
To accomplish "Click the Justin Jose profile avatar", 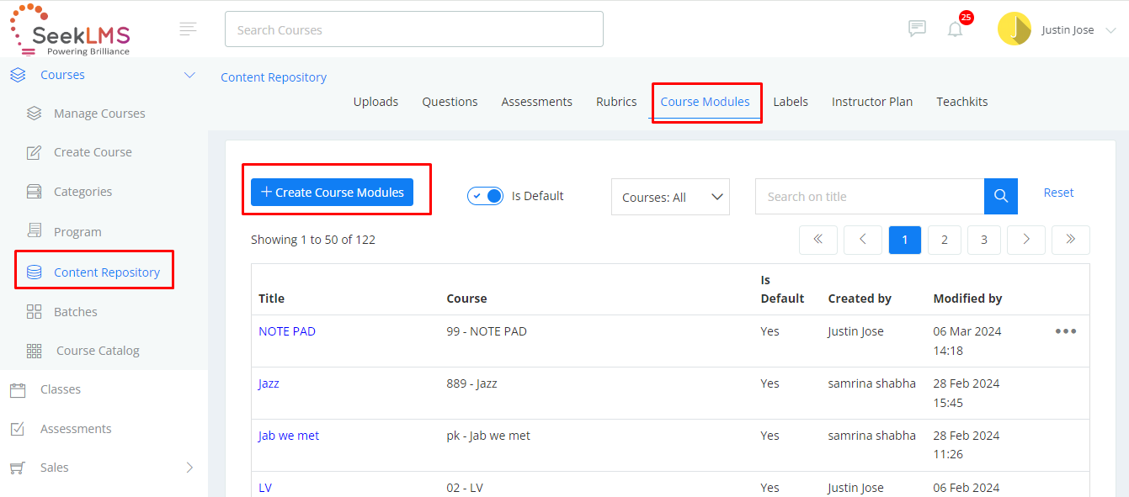I will pyautogui.click(x=1015, y=29).
